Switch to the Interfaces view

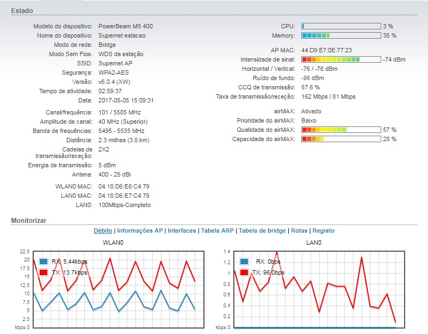182,230
